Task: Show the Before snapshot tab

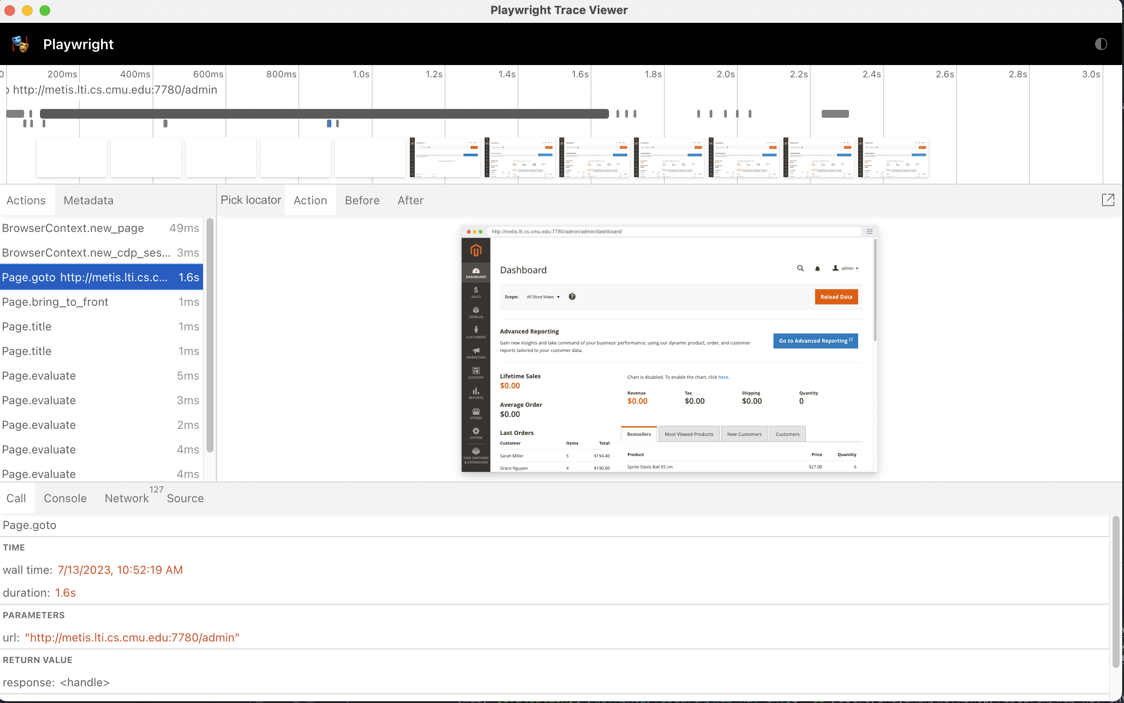Action: [362, 200]
